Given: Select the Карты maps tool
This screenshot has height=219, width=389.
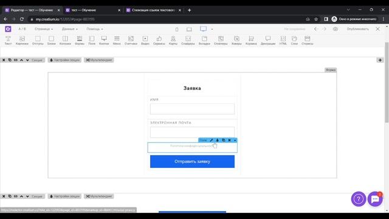Looking at the screenshot, I should (173, 40).
